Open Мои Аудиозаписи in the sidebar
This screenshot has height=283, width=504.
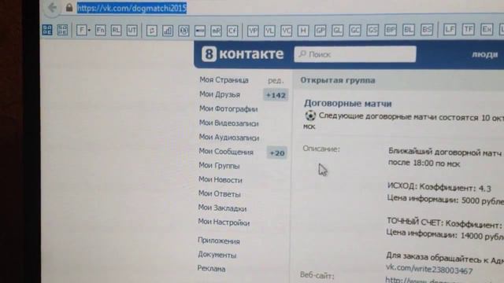tap(229, 138)
